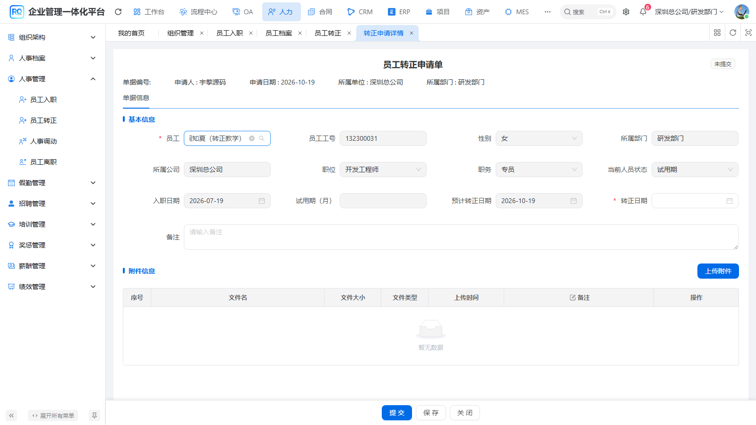756x425 pixels.
Task: Close the 转正申请详情 tab
Action: pyautogui.click(x=412, y=33)
